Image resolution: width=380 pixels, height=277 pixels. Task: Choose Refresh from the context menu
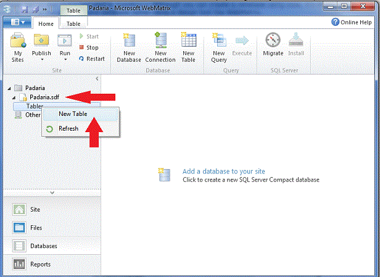tap(81, 128)
